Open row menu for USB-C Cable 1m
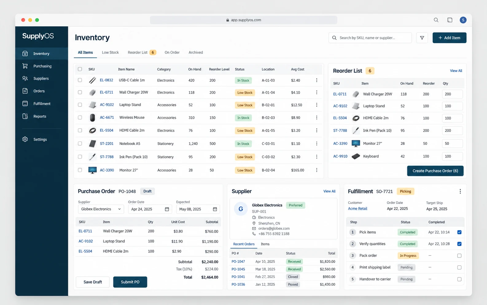The height and width of the screenshot is (305, 487). point(317,80)
